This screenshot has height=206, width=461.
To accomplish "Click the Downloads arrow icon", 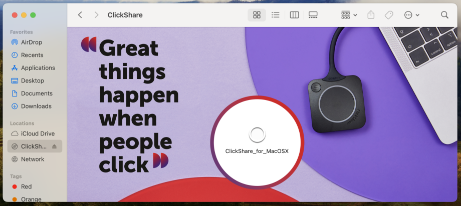I will [15, 106].
